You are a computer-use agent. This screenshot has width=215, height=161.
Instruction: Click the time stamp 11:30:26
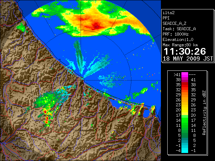pos(185,51)
